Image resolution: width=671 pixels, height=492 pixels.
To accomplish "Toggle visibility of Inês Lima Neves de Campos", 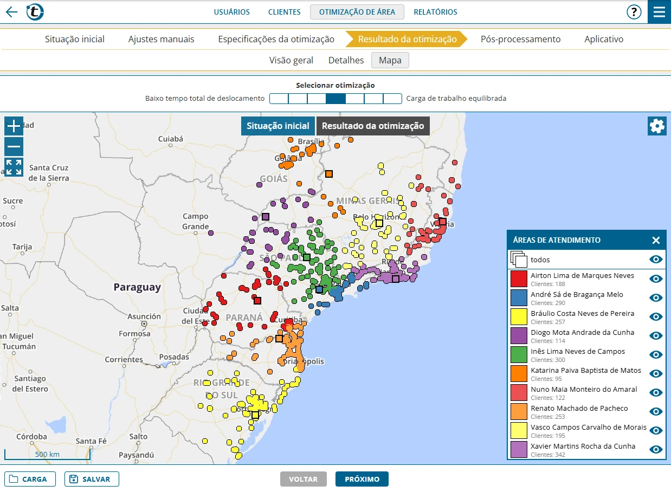I will pyautogui.click(x=655, y=354).
